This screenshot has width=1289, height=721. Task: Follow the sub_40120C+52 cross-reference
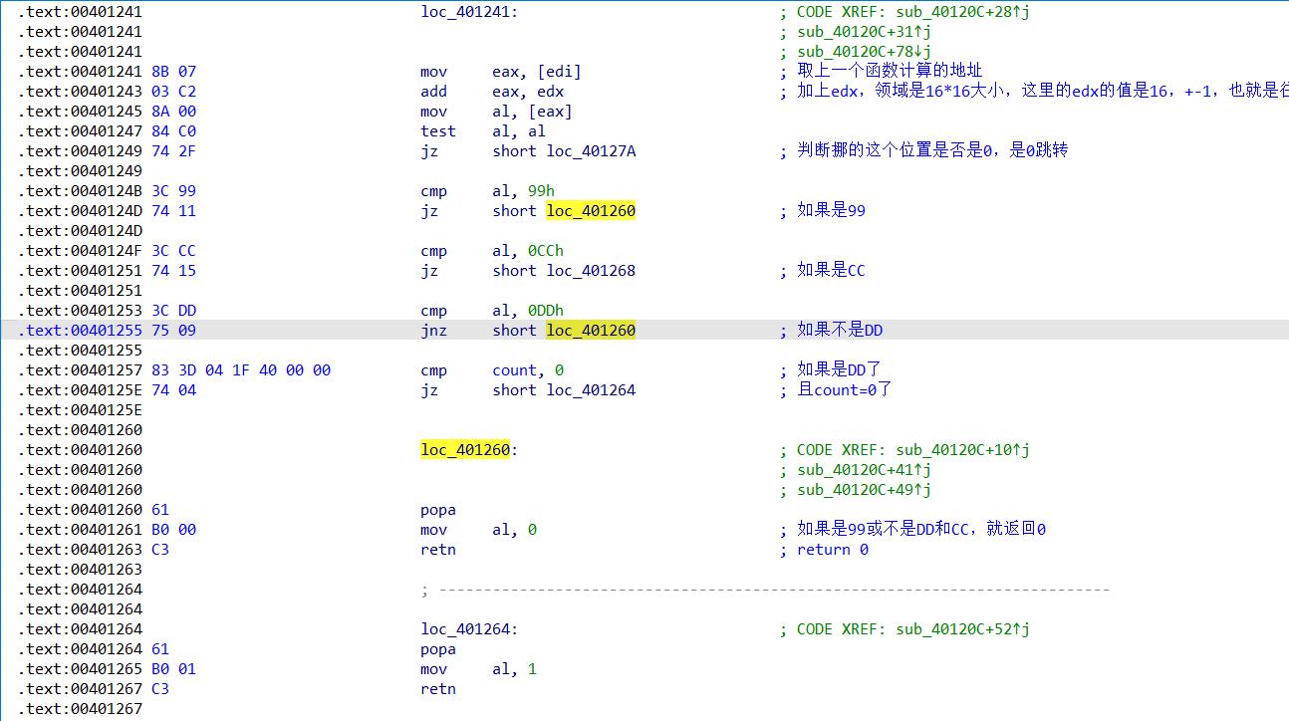[x=957, y=629]
